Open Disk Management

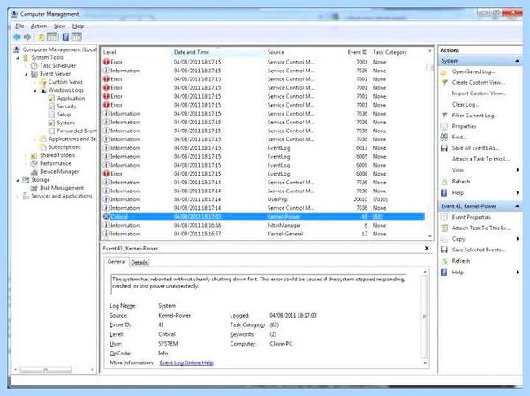pos(62,188)
